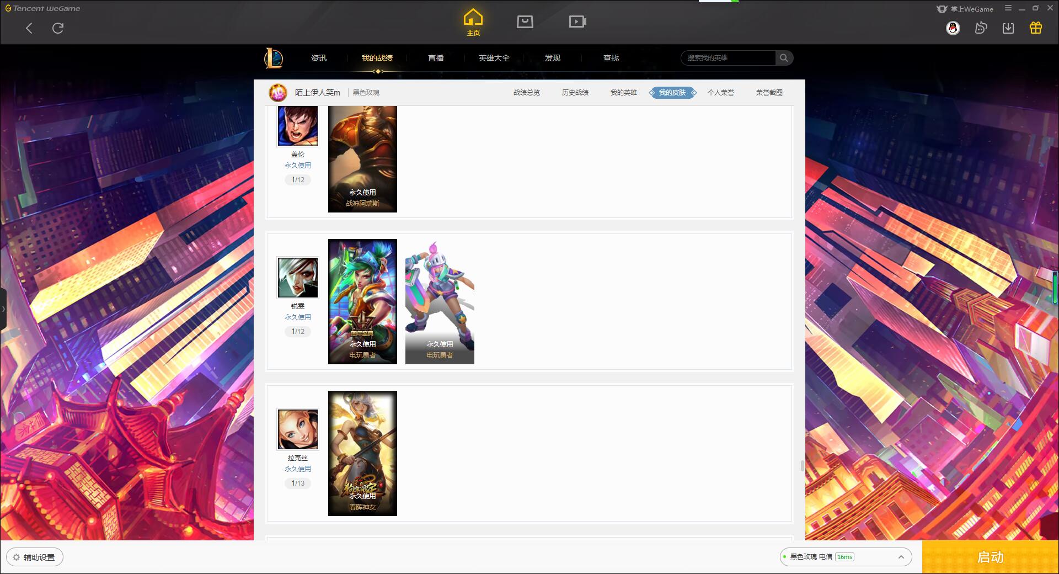Switch to 我的英雄 sub-tab
This screenshot has height=574, width=1059.
[x=624, y=93]
